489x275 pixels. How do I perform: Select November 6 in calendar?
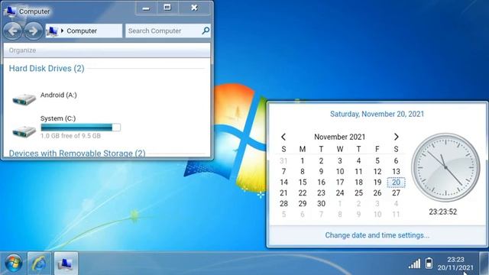(396, 161)
